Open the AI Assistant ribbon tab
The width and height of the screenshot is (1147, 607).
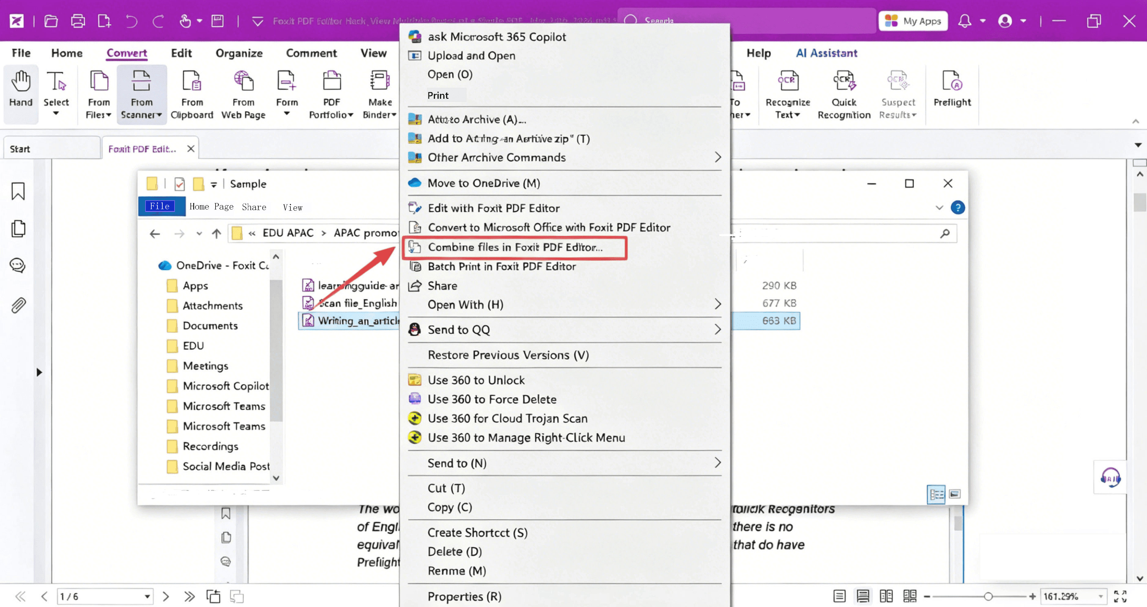pyautogui.click(x=826, y=53)
